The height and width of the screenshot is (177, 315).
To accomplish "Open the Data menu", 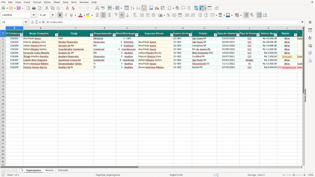I will (65, 2).
